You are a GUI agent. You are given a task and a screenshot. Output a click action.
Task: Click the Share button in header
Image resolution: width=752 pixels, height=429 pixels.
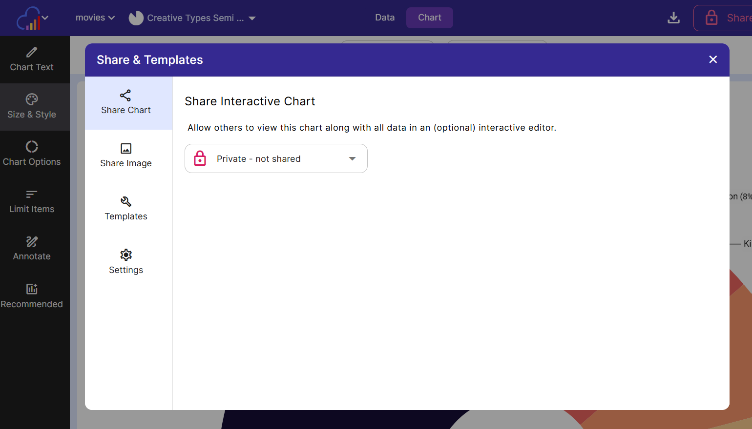click(x=728, y=18)
